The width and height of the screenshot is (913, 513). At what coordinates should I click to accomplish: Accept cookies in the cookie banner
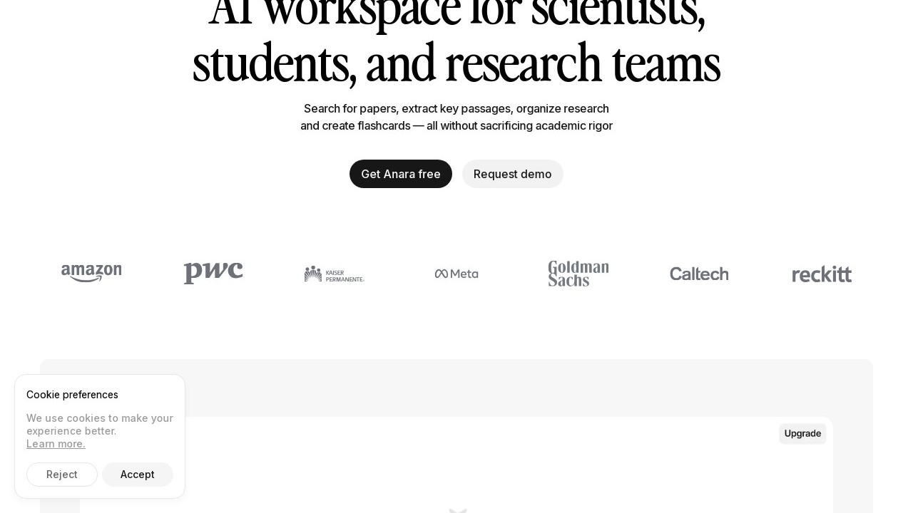[138, 475]
